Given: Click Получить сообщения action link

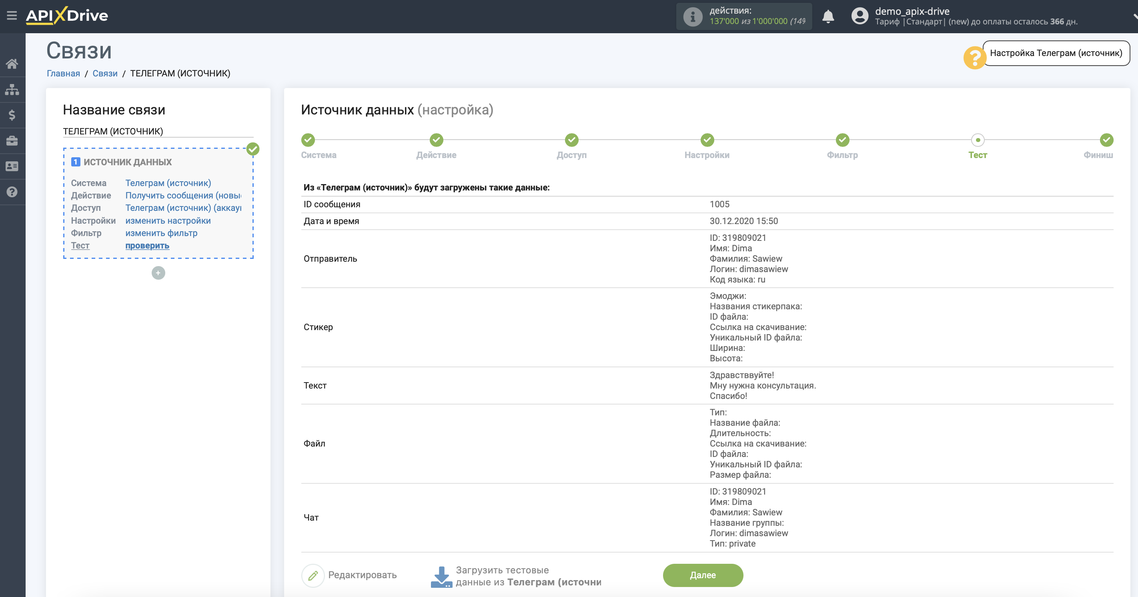Looking at the screenshot, I should click(x=183, y=195).
